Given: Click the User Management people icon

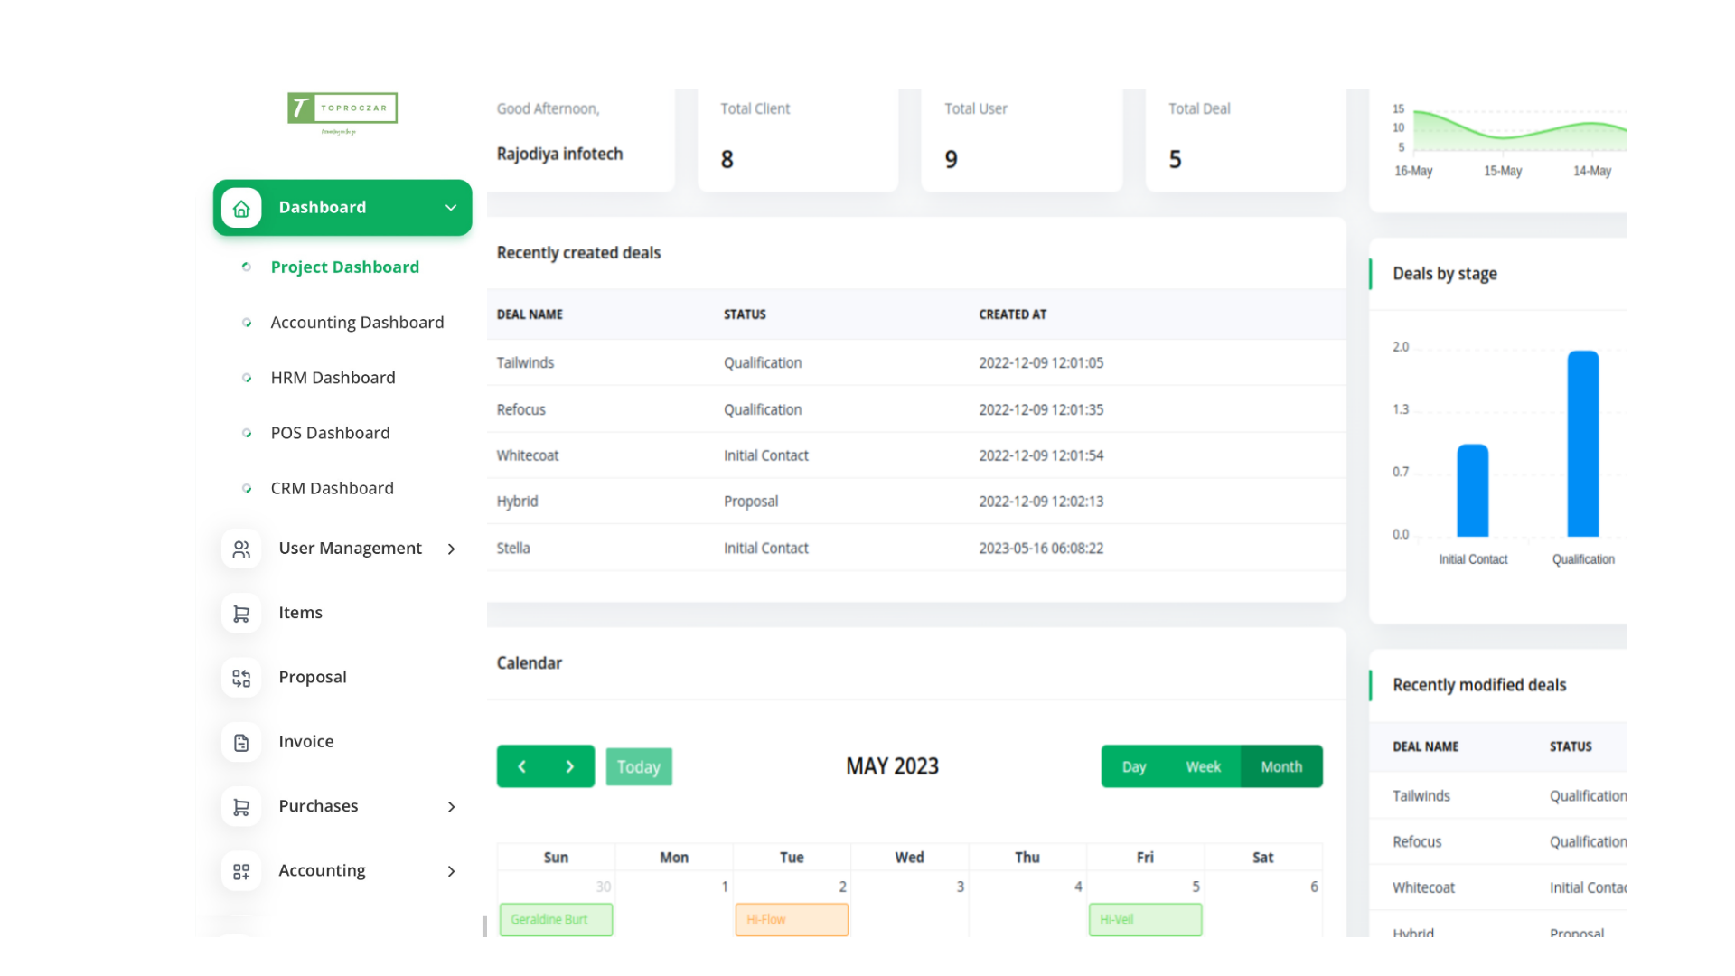Looking at the screenshot, I should click(241, 549).
